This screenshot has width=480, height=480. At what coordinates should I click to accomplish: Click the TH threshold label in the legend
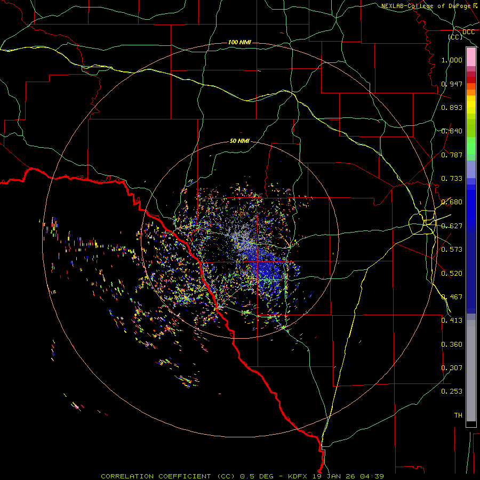458,415
